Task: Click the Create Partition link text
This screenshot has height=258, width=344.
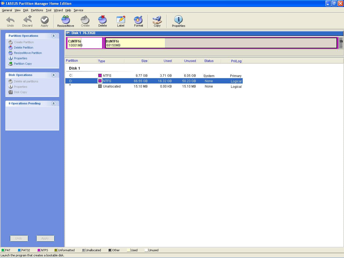Action: pyautogui.click(x=24, y=42)
